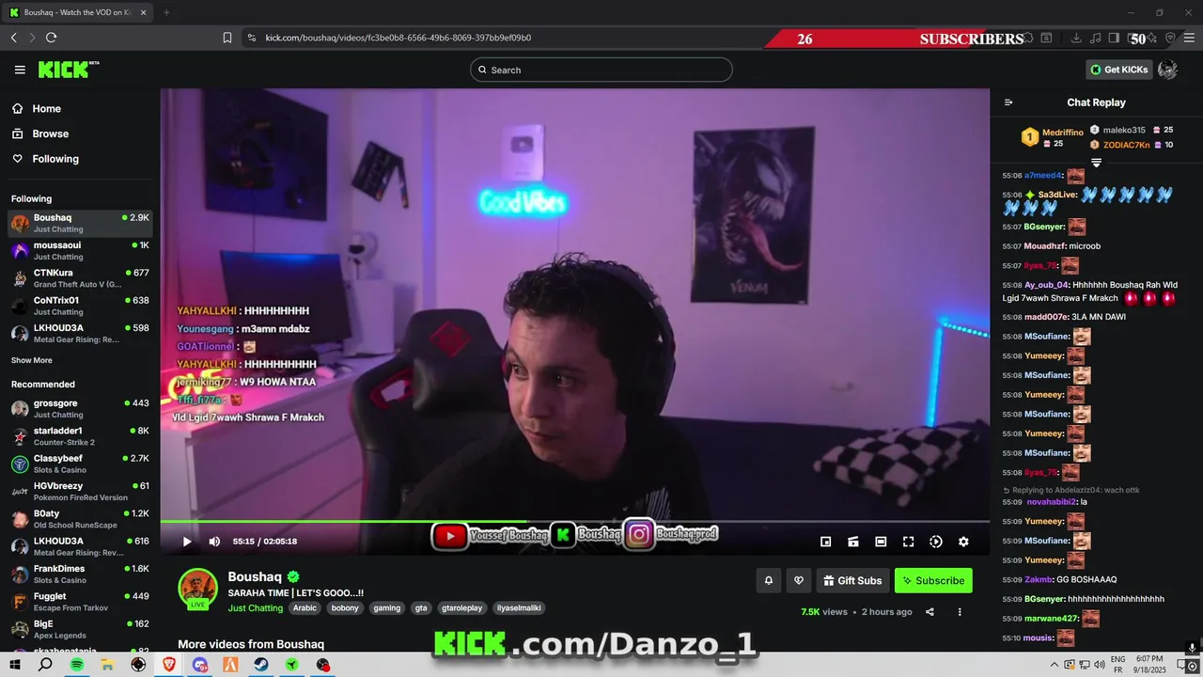This screenshot has height=677, width=1203.
Task: Click Get KICKs button
Action: pyautogui.click(x=1119, y=70)
